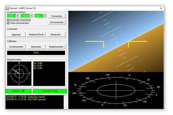
Task: Click the magnetometer compass dial
Action: pos(19,73)
